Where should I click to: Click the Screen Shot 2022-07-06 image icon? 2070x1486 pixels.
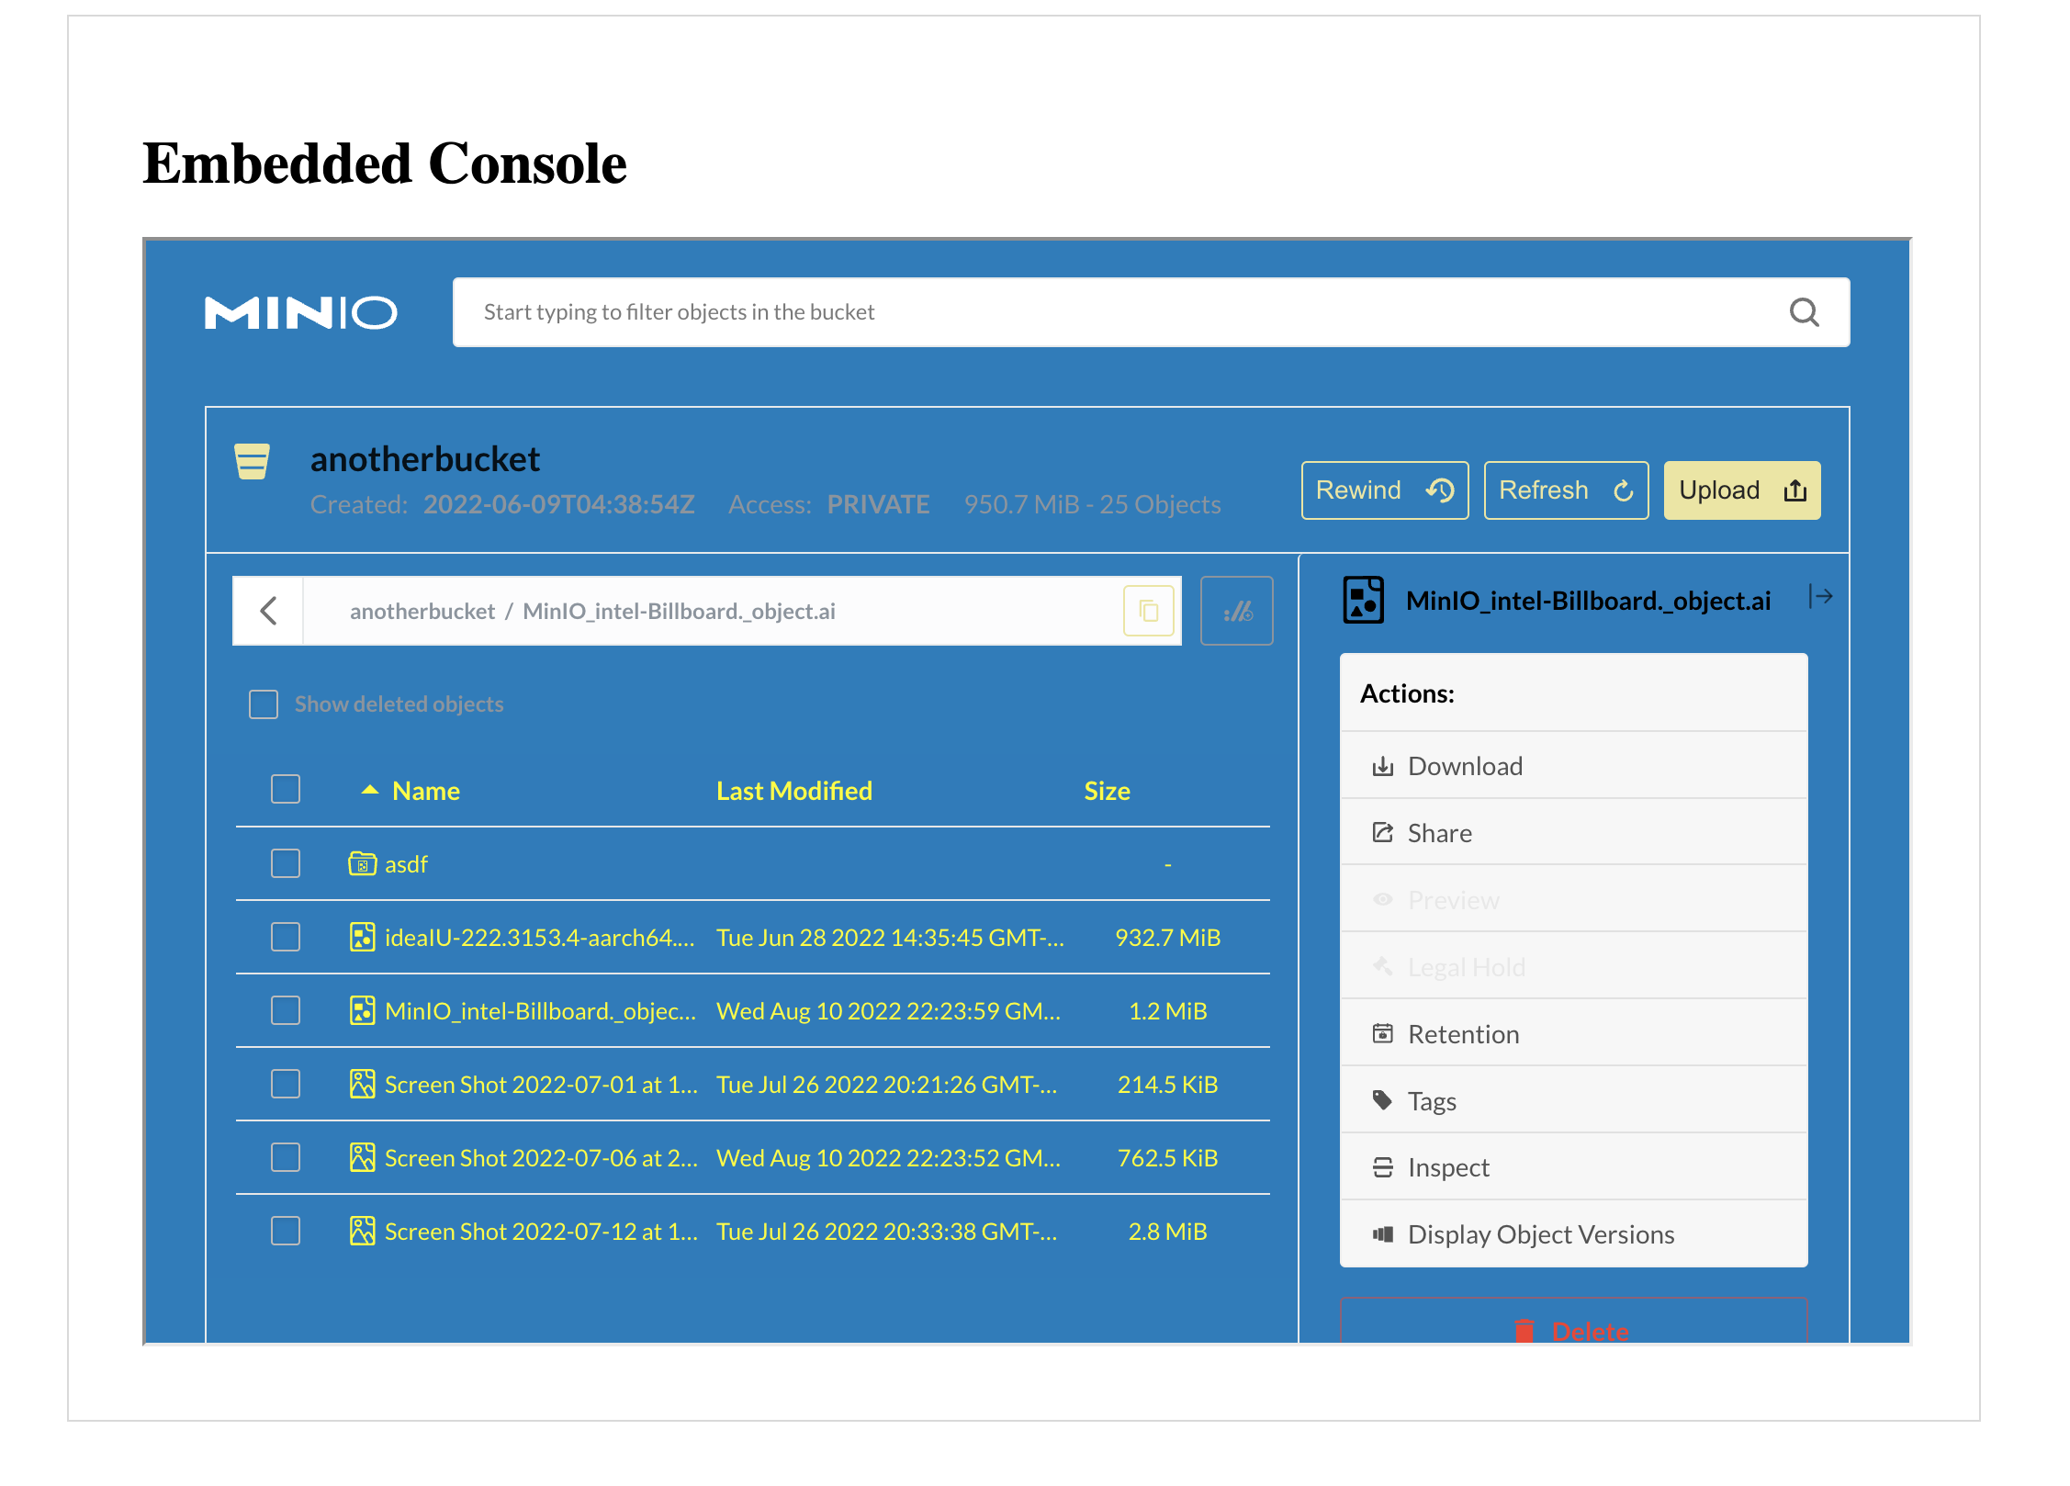point(362,1157)
